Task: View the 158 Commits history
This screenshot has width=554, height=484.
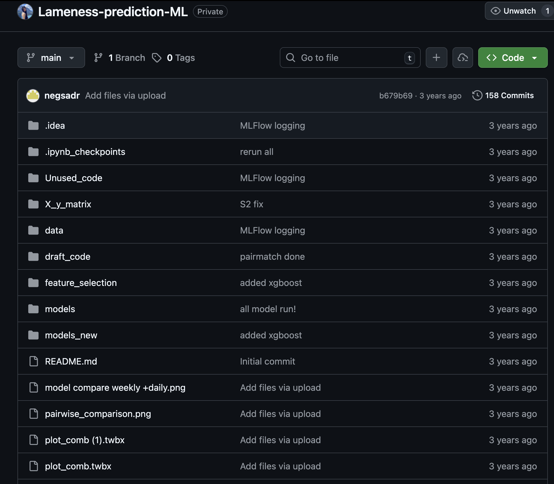Action: point(509,95)
